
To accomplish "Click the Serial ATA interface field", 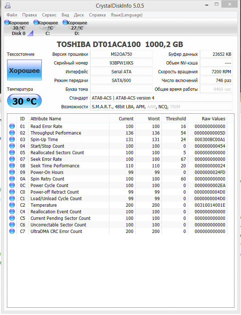I will [121, 72].
